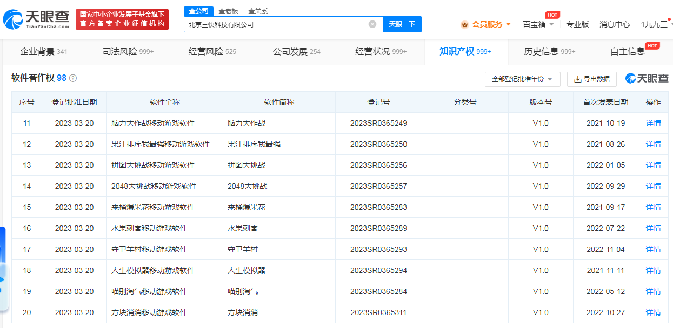Viewport: 673px width, 328px height.
Task: Switch to the 查关系 search tab
Action: pos(257,11)
